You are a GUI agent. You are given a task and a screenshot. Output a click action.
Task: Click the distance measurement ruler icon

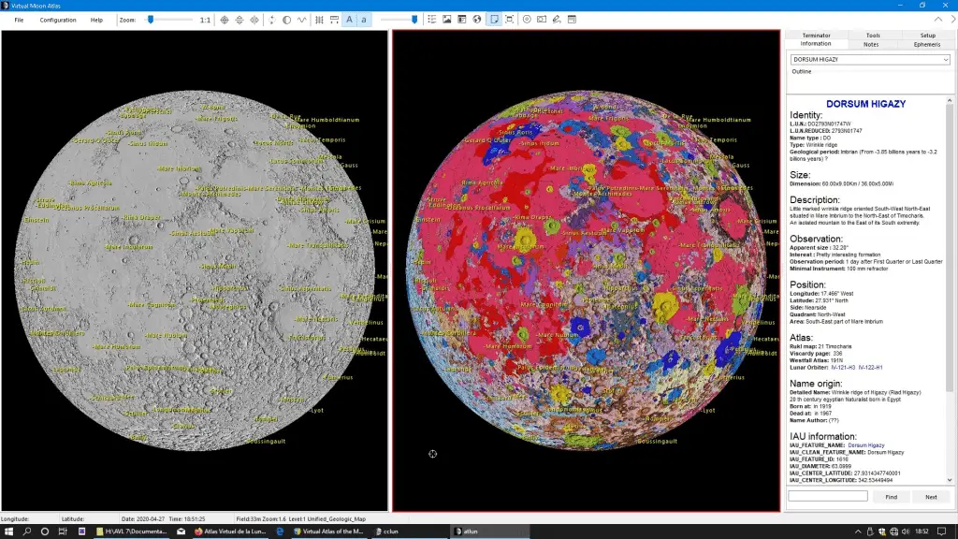[334, 20]
